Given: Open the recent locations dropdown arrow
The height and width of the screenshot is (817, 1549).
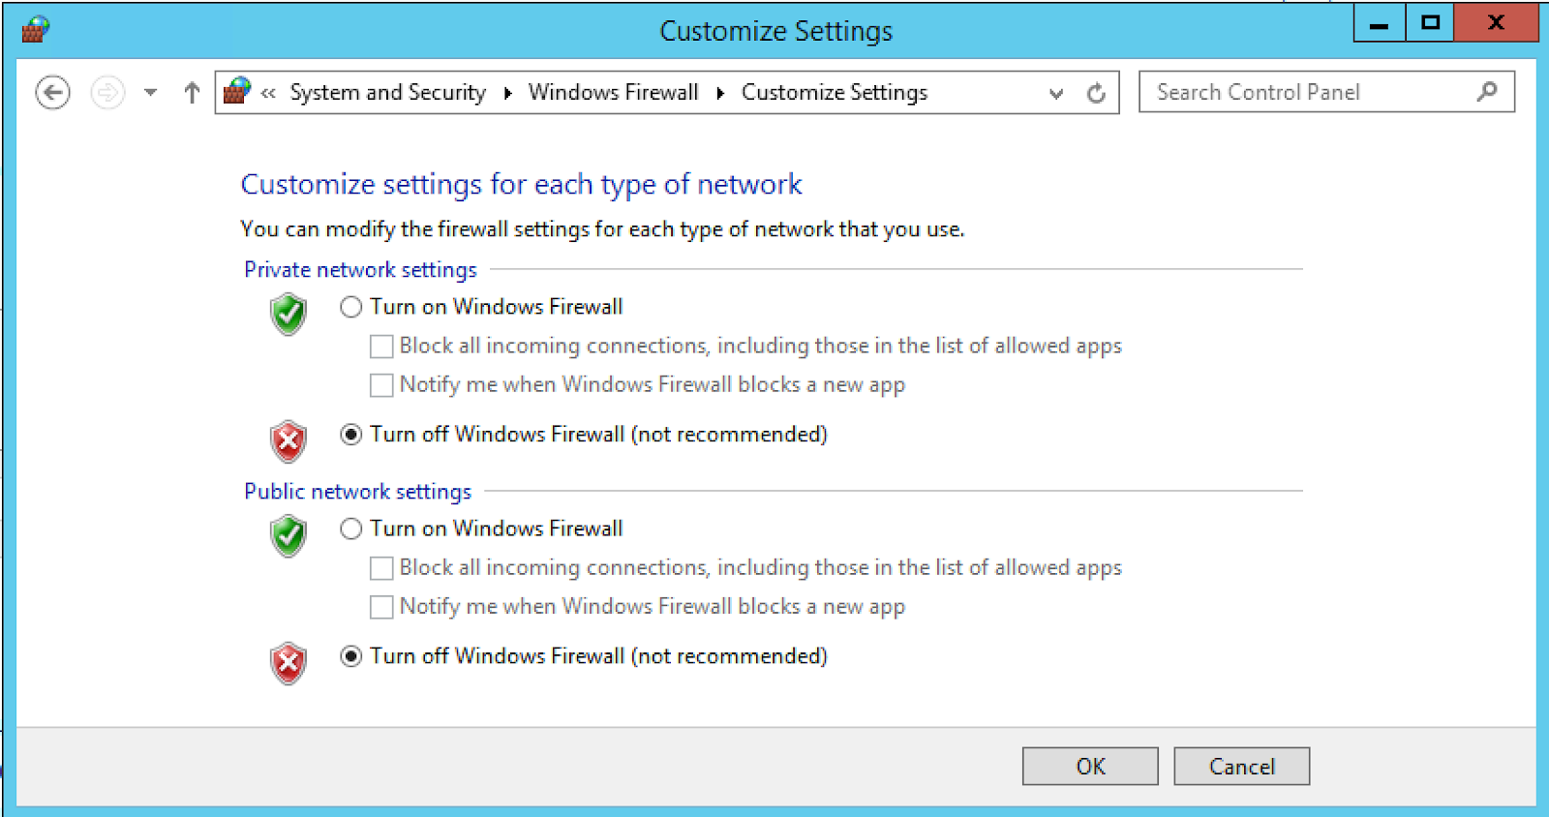Looking at the screenshot, I should [x=150, y=93].
